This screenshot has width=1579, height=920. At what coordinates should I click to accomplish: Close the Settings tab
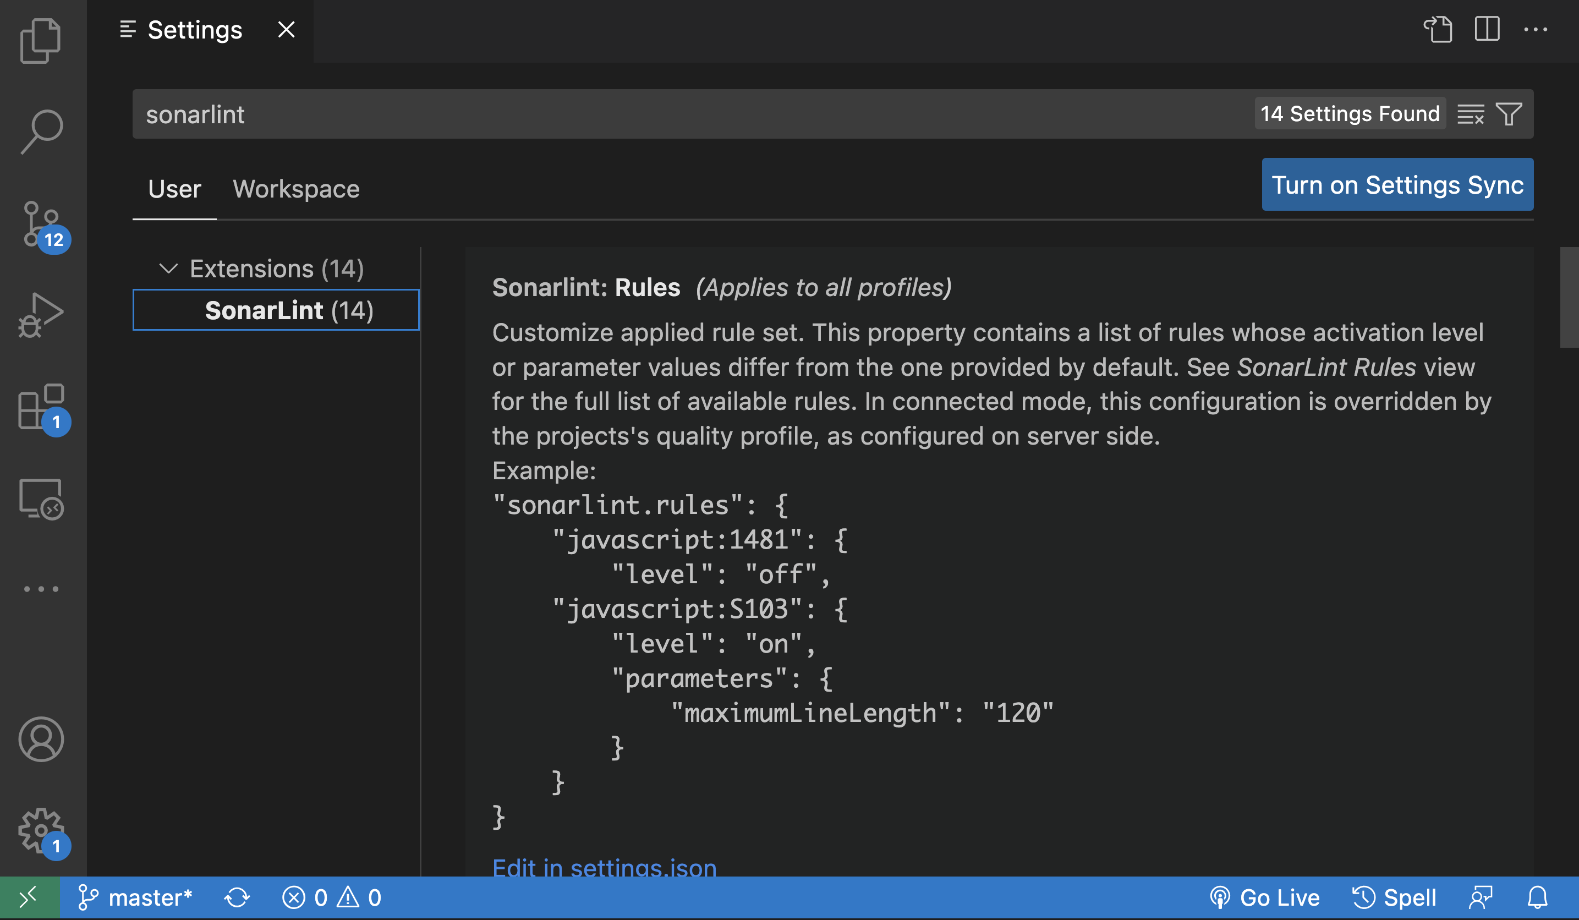tap(286, 30)
